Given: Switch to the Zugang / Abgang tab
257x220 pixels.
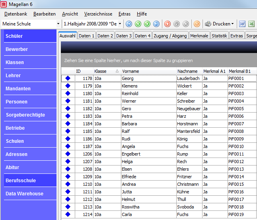Looking at the screenshot, I should (170, 36).
